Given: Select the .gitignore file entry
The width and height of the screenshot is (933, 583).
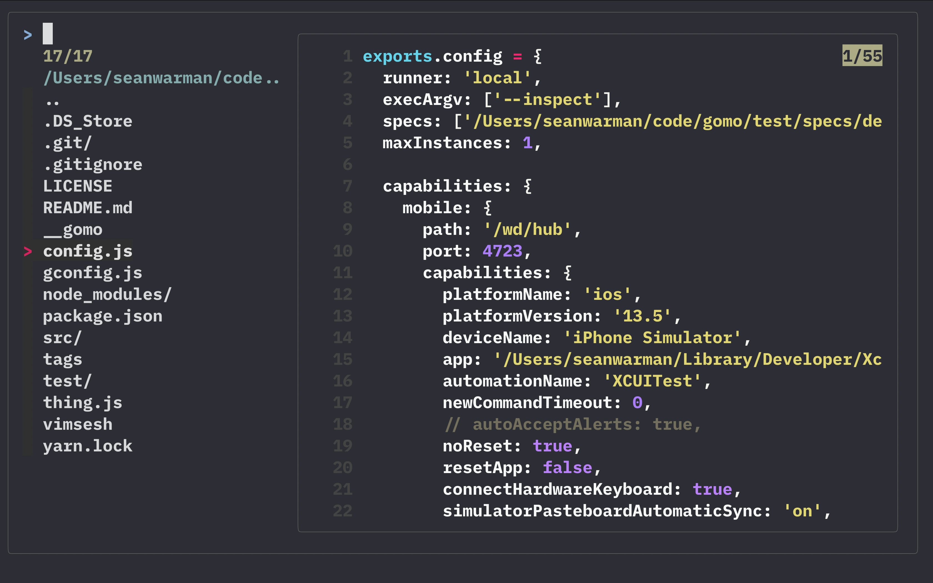Looking at the screenshot, I should 93,165.
